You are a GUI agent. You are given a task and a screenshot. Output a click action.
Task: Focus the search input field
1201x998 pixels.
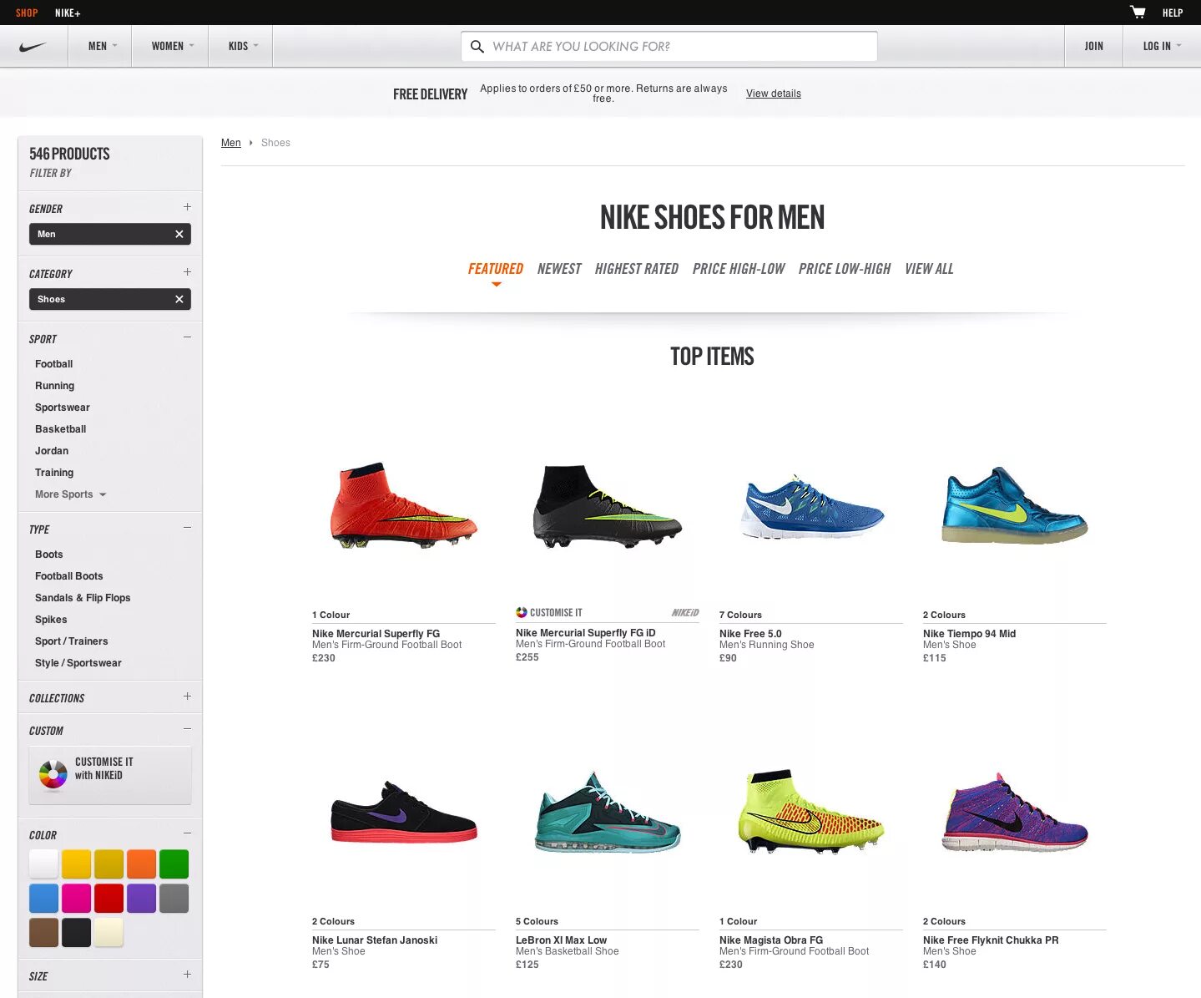(669, 47)
